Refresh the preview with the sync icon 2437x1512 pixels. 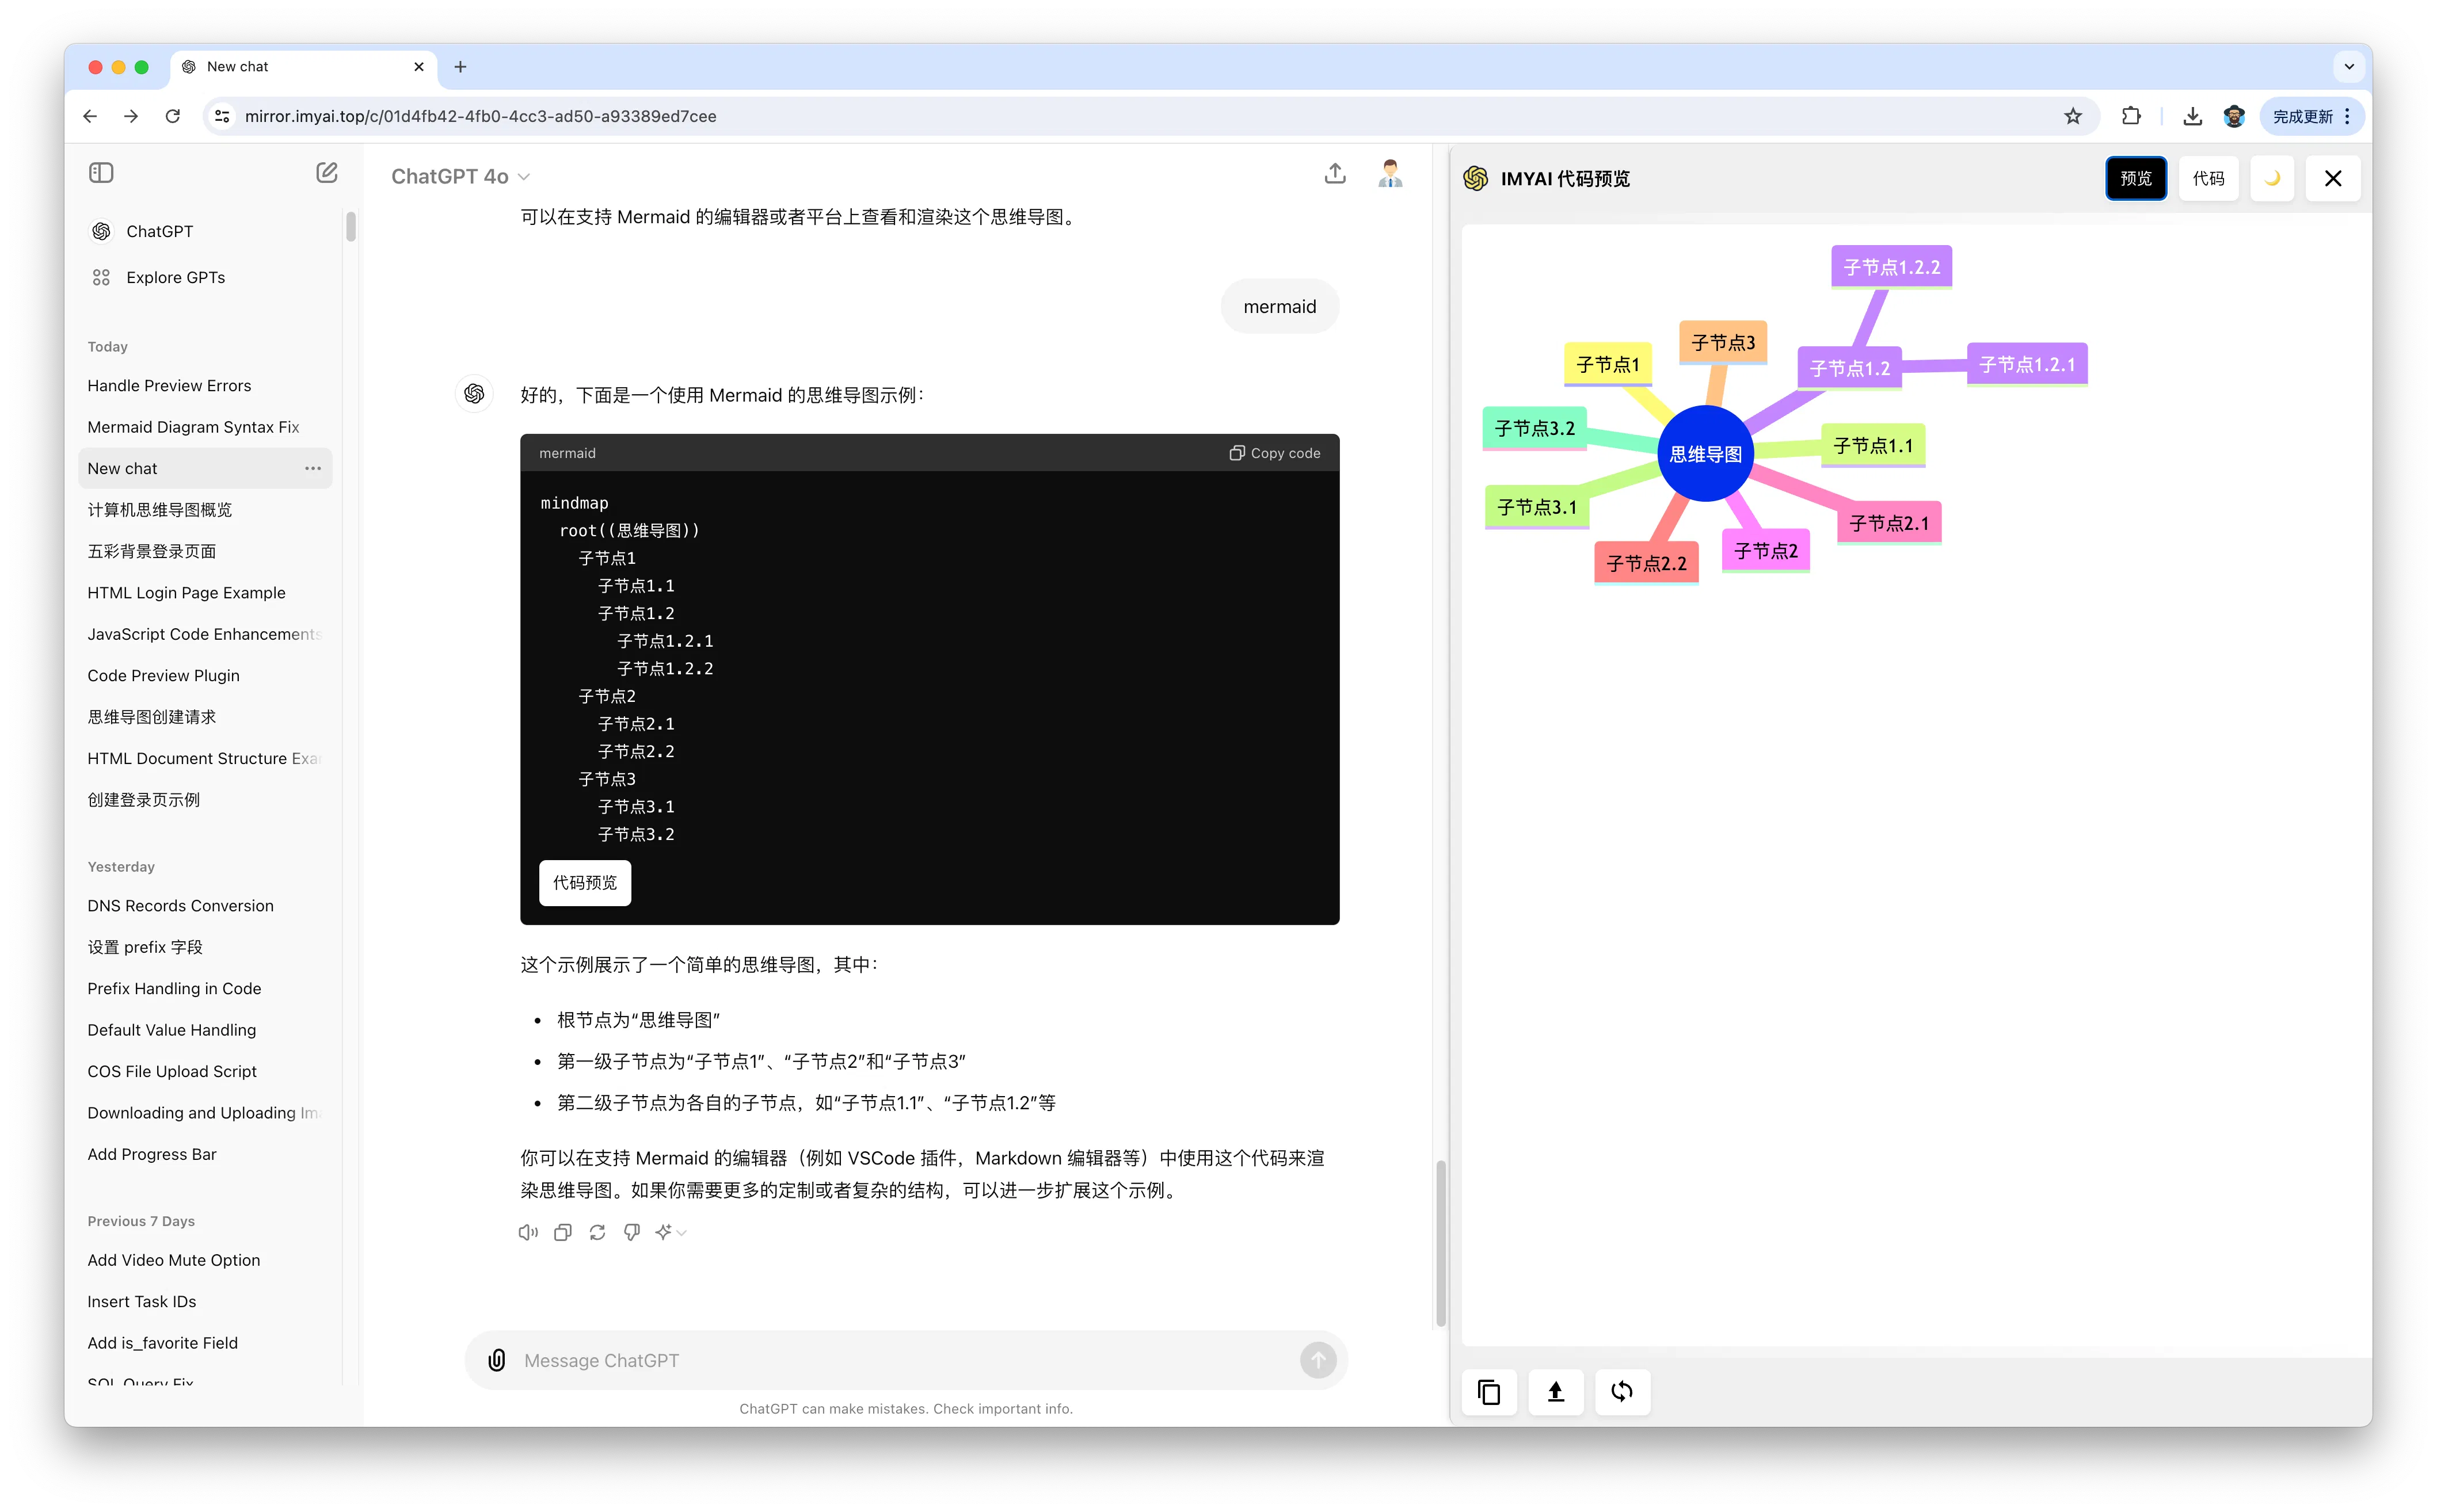coord(1621,1391)
